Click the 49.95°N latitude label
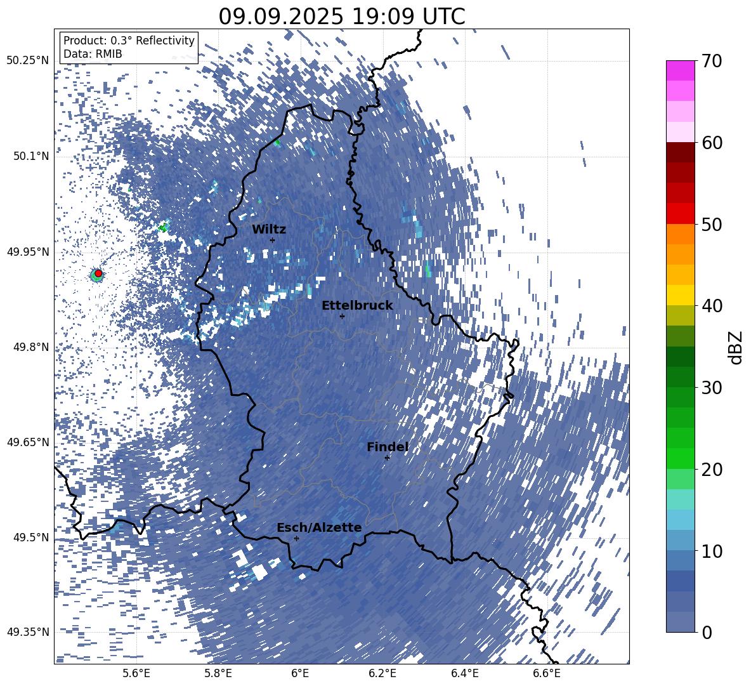 coord(28,252)
